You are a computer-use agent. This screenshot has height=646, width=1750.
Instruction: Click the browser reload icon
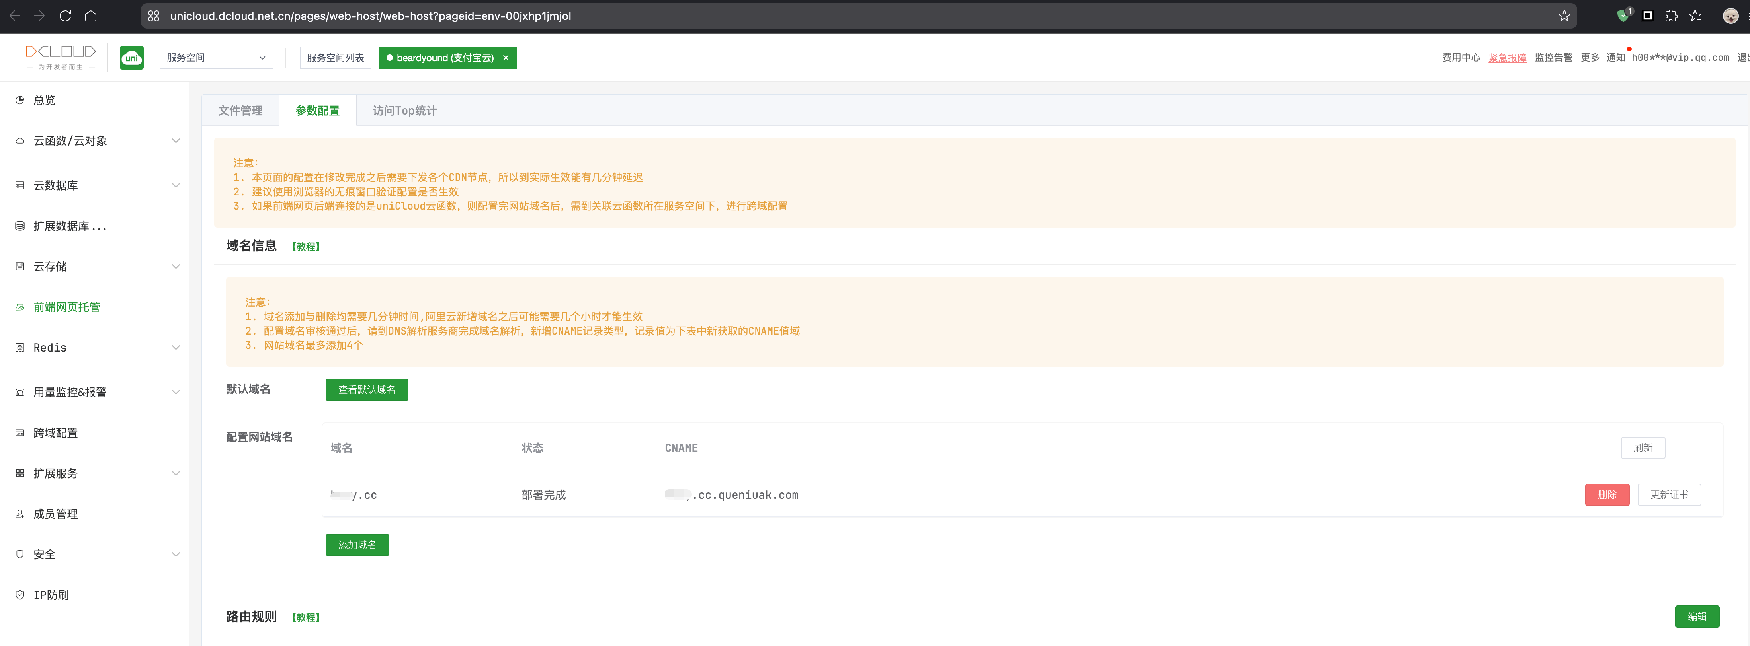65,16
